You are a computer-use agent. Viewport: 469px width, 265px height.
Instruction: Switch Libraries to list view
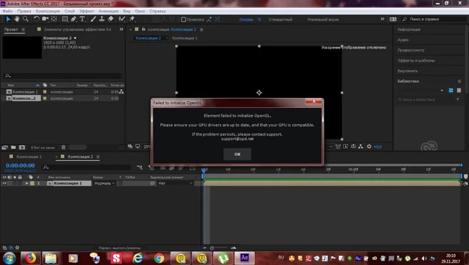coord(459,90)
